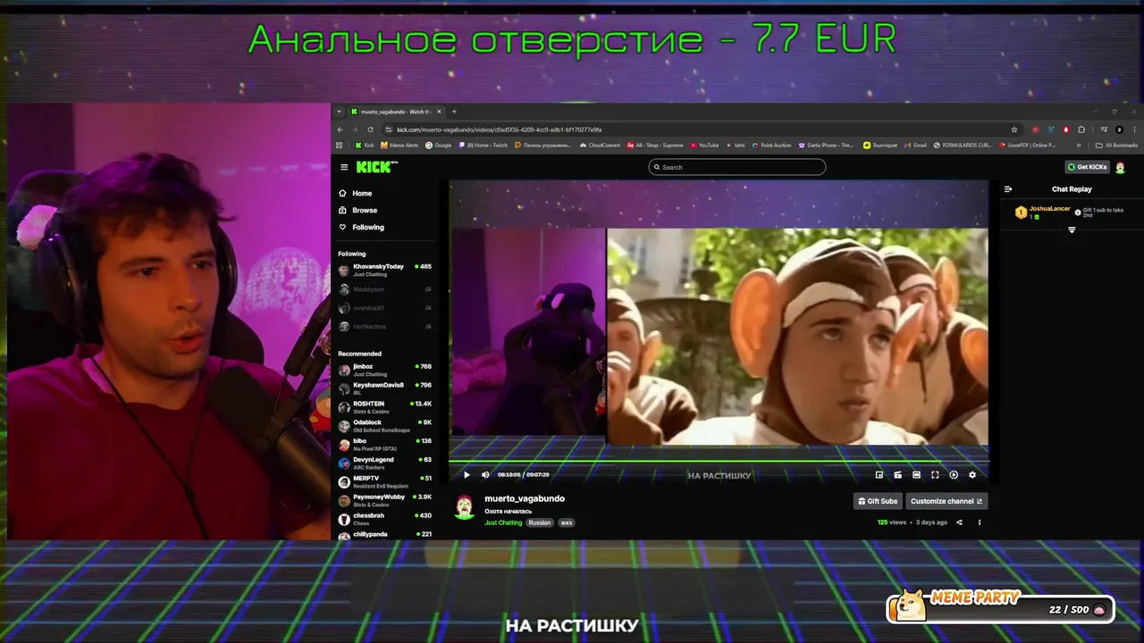Image resolution: width=1144 pixels, height=643 pixels.
Task: Show hidden bookmarks overflow chevron
Action: (x=1079, y=145)
